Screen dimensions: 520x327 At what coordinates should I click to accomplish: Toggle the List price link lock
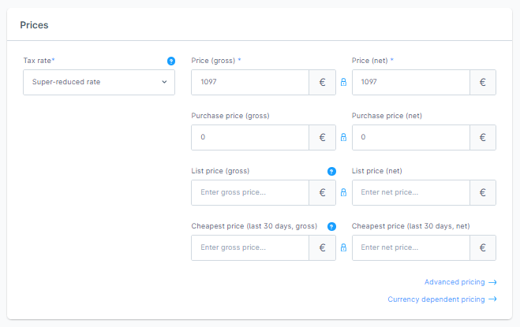[343, 192]
